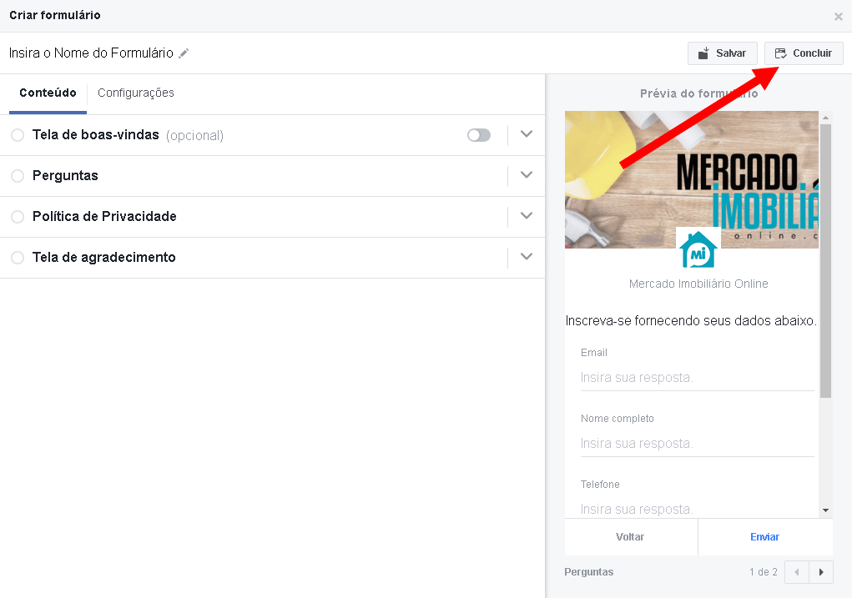Click the 1 de 2 page indicator
The width and height of the screenshot is (852, 598).
pyautogui.click(x=763, y=572)
